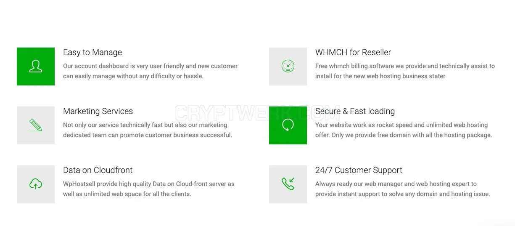Click the web manager instant support description
515x226 pixels.
pyautogui.click(x=403, y=189)
